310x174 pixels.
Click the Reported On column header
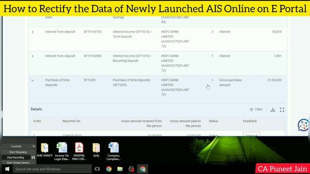tap(71, 121)
